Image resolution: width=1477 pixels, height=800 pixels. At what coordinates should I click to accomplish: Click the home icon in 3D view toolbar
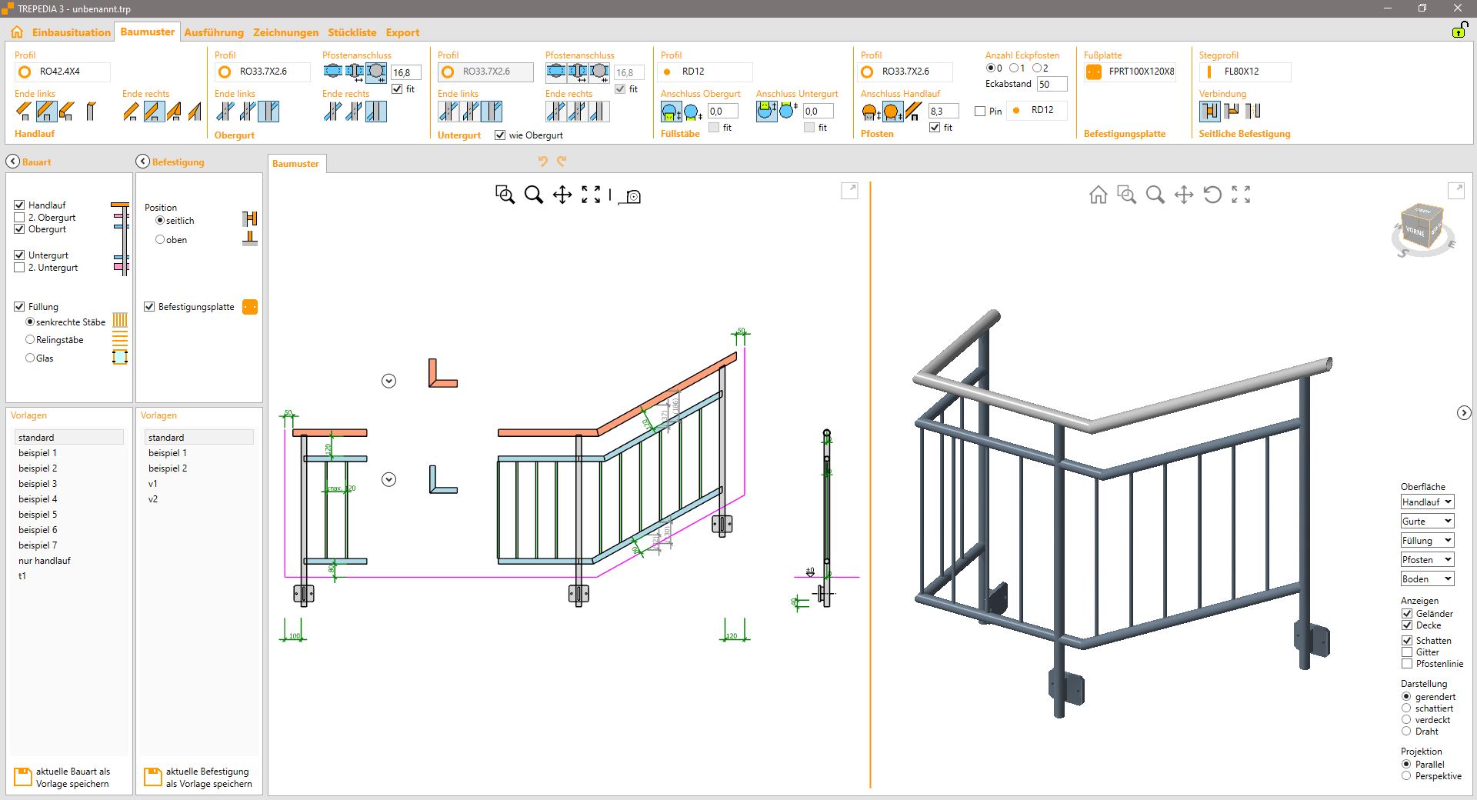(x=1098, y=195)
